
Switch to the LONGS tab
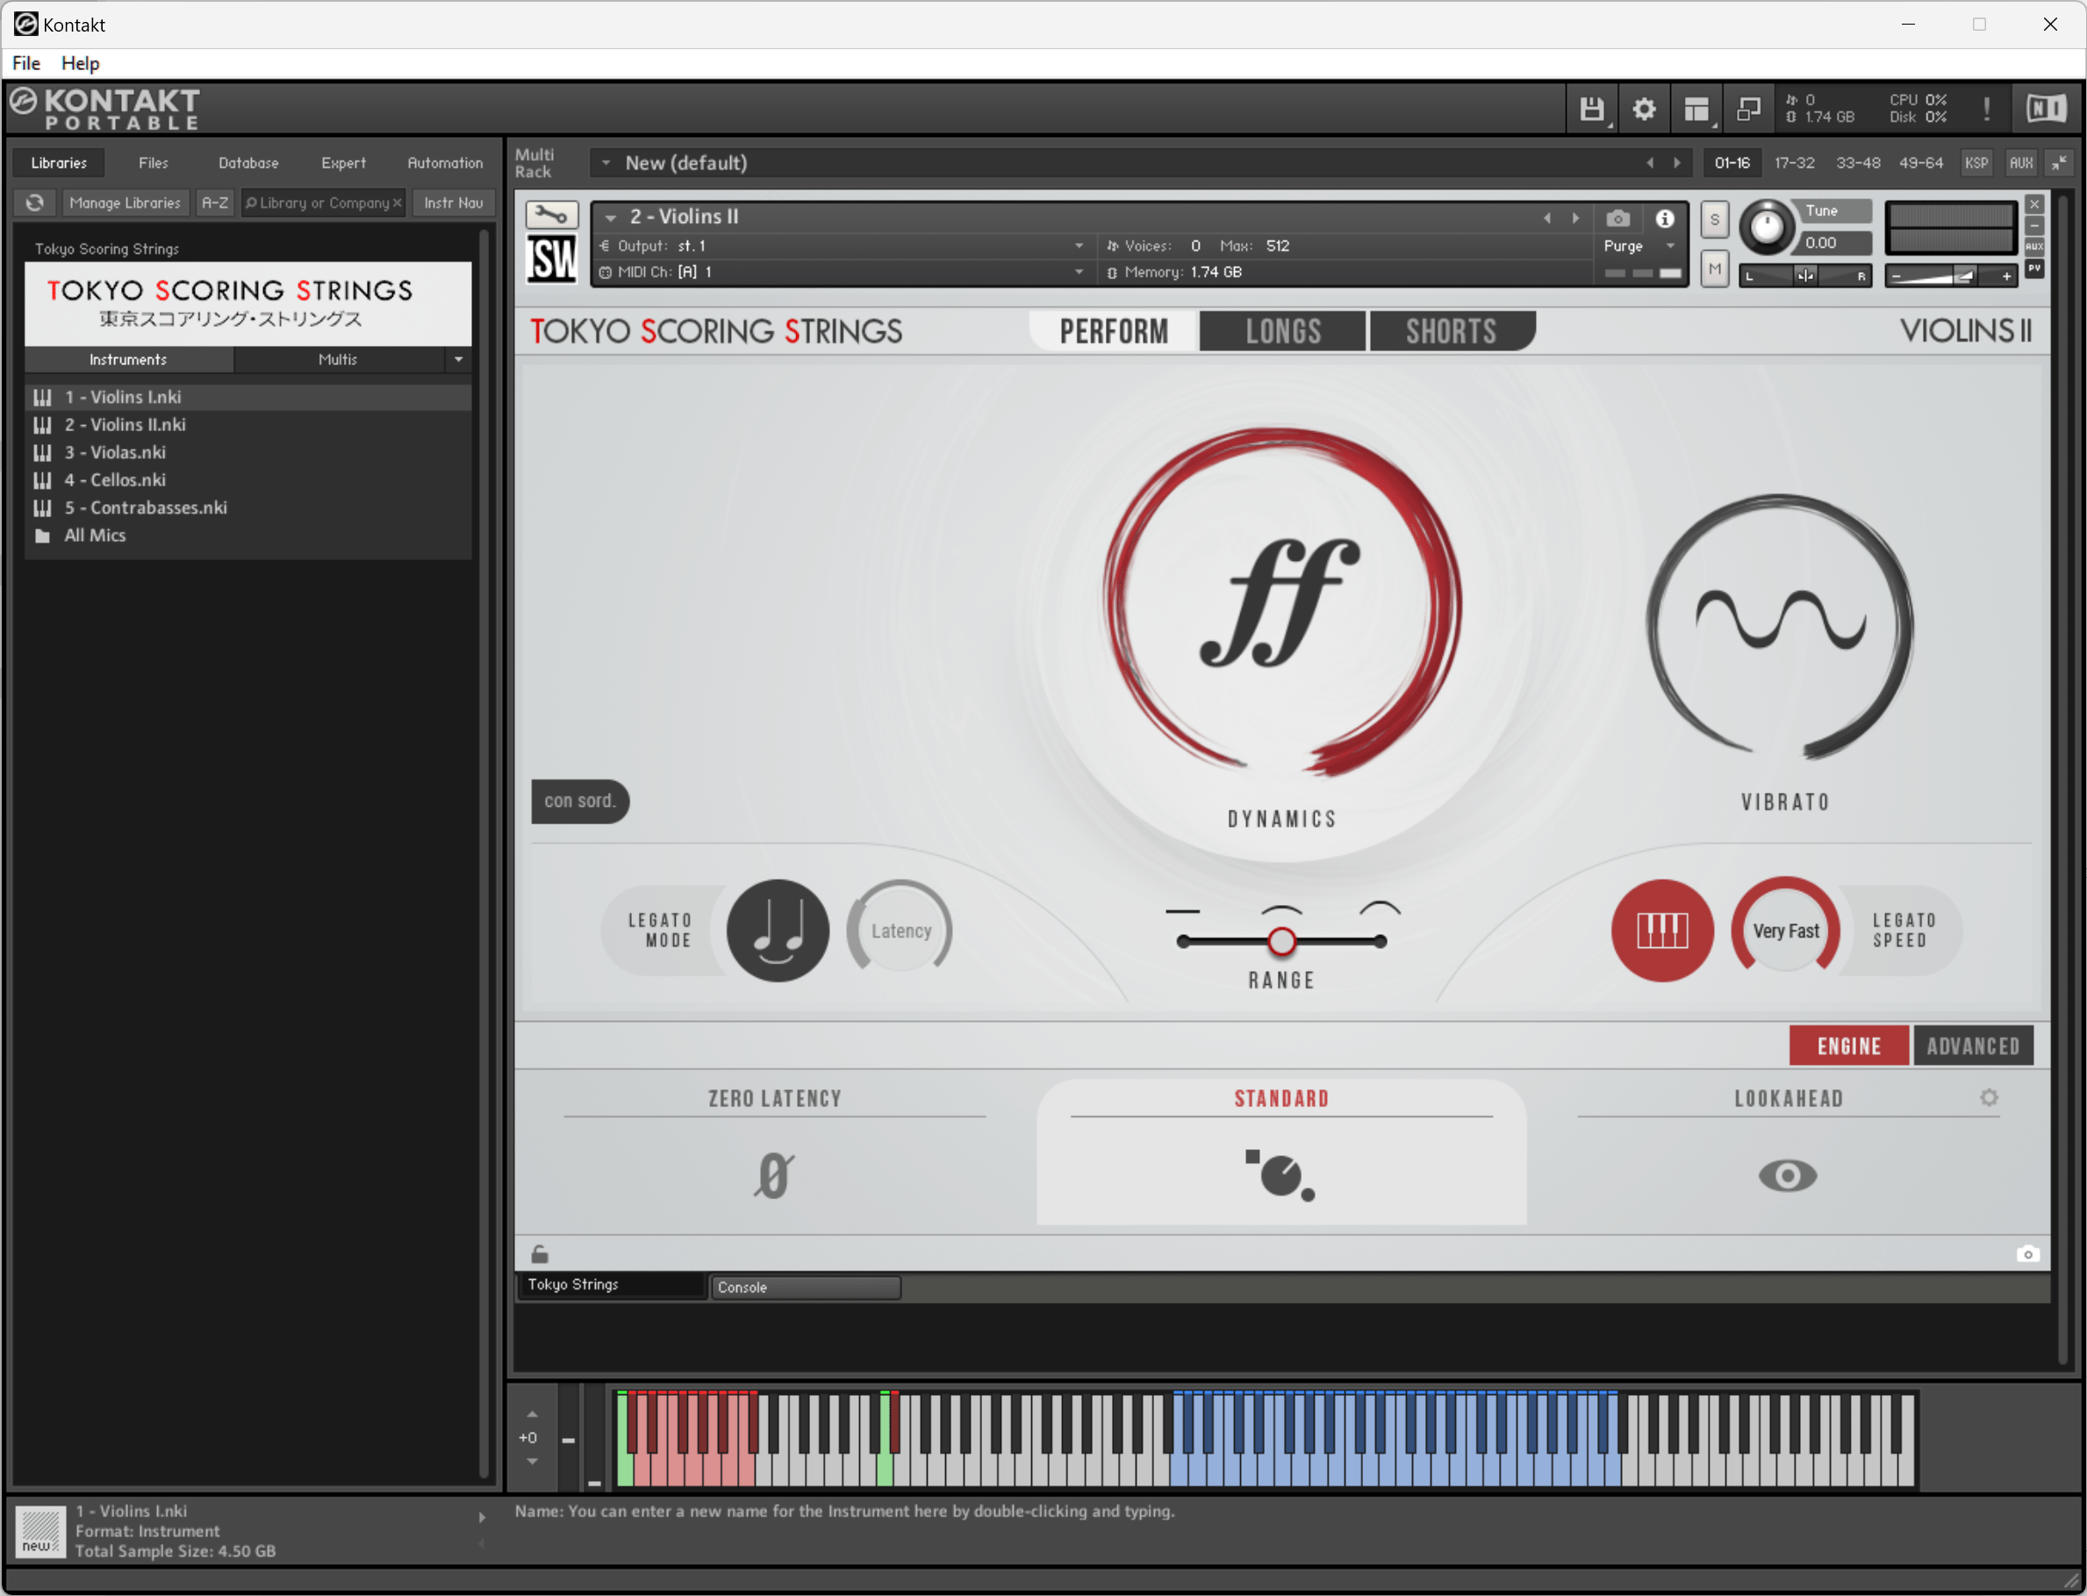click(x=1283, y=332)
